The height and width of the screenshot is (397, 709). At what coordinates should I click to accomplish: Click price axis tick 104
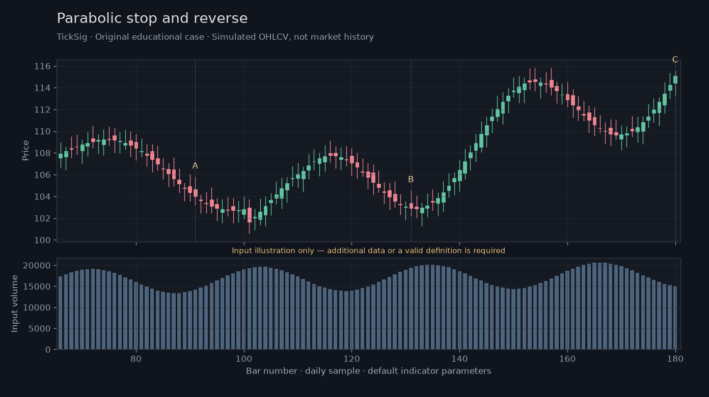click(x=42, y=196)
